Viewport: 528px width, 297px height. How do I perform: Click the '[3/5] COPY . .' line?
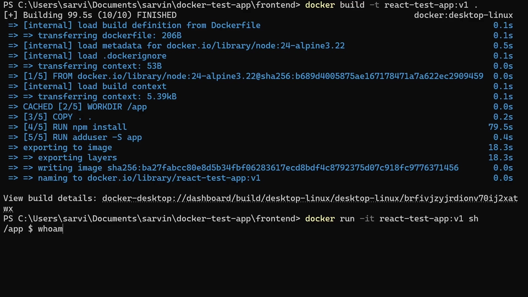tap(50, 117)
